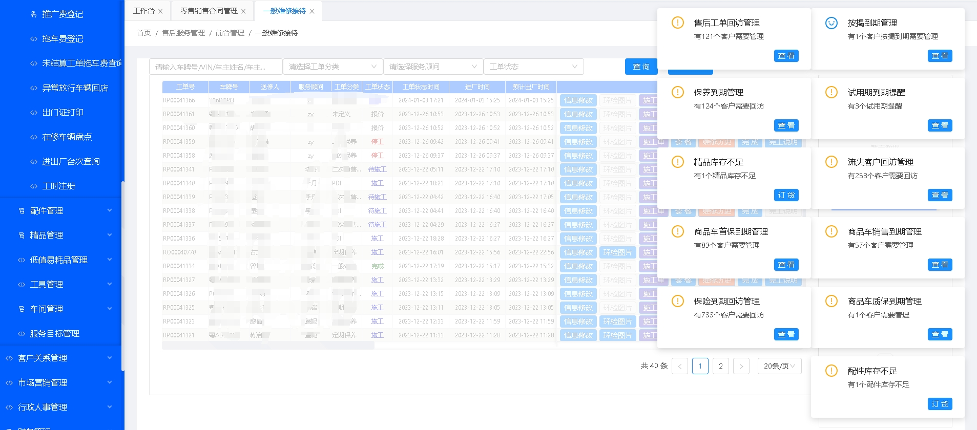Click the 客户关系管理 code icon
977x430 pixels.
click(x=9, y=358)
